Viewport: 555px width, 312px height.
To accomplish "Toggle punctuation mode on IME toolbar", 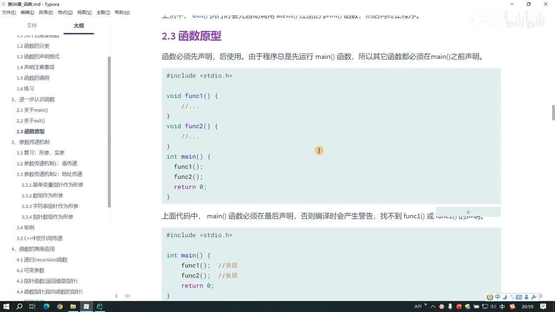I will (512, 297).
